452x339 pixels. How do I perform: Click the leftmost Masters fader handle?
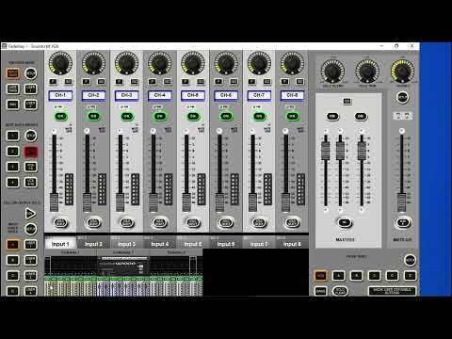coord(326,151)
